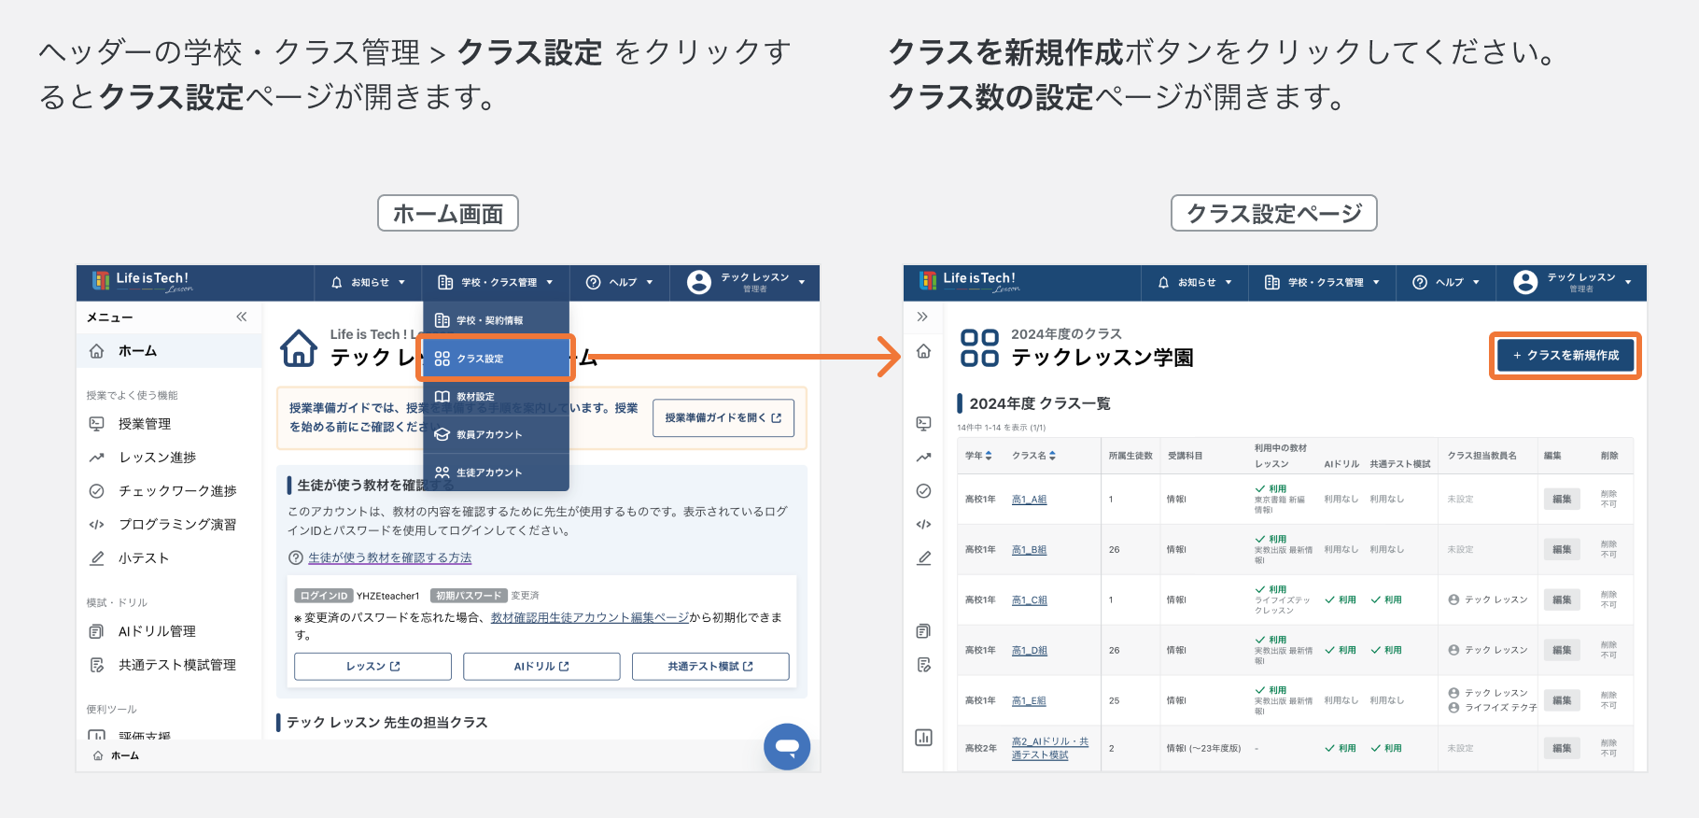Open the 高1_D組 class link
The width and height of the screenshot is (1699, 818).
click(x=1029, y=651)
